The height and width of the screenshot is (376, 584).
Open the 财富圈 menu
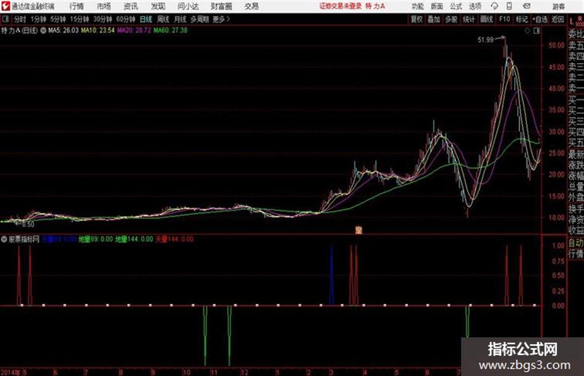click(x=221, y=6)
